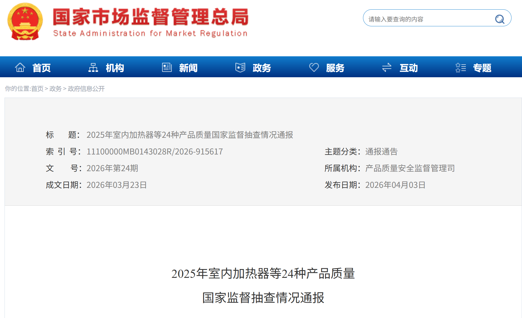
Task: Open the 服务 navigation item
Action: 335,68
